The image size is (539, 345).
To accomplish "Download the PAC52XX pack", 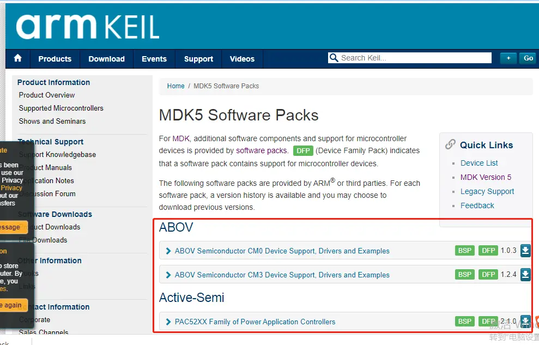I will tap(525, 322).
